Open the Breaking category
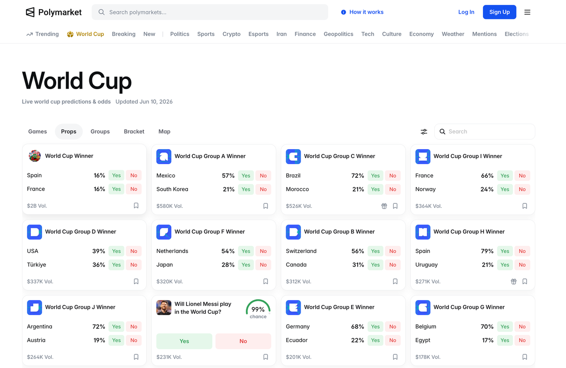This screenshot has width=566, height=368. coord(124,34)
